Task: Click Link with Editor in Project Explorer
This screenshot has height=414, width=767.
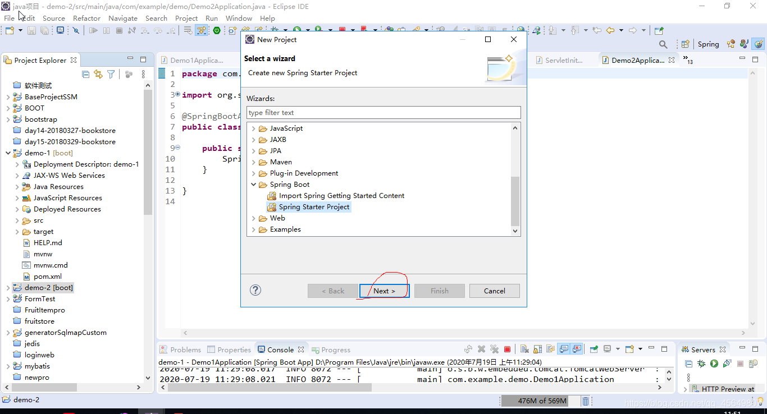Action: (x=98, y=74)
